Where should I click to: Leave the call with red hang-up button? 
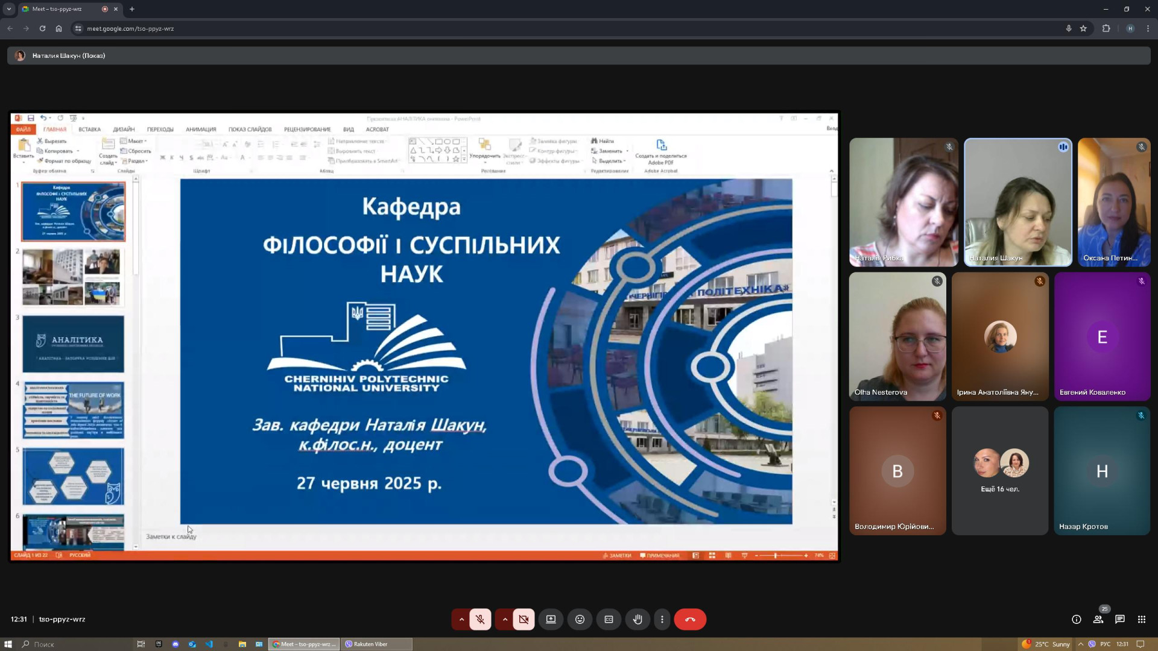(x=690, y=619)
